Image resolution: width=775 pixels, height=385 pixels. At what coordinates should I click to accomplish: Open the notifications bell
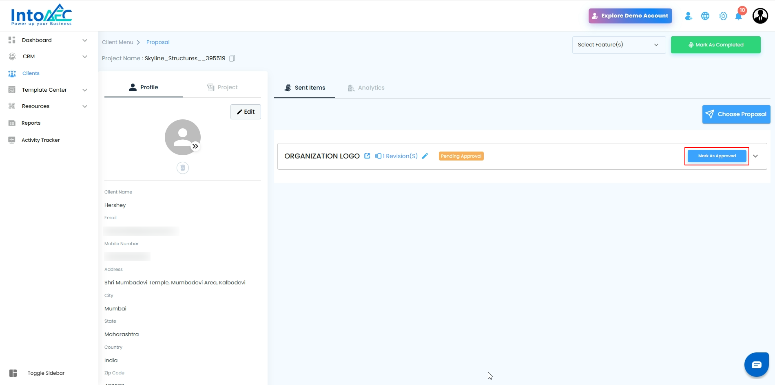(x=739, y=16)
